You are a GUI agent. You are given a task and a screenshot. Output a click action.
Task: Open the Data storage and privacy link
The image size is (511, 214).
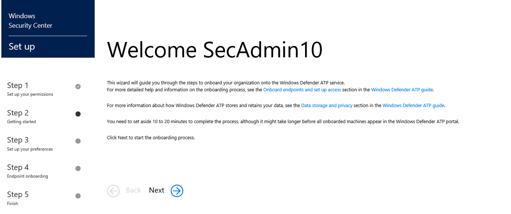326,105
